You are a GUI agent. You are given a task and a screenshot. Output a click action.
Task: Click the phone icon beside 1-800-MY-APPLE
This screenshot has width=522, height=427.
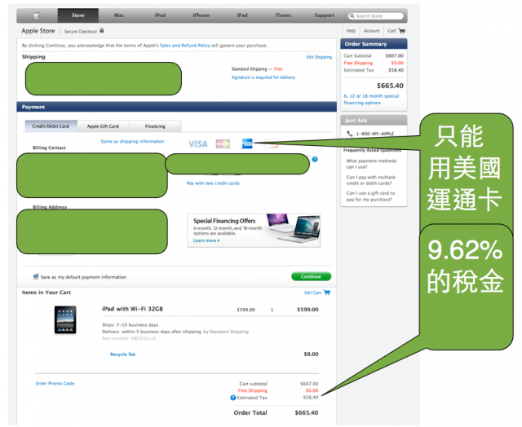click(350, 134)
